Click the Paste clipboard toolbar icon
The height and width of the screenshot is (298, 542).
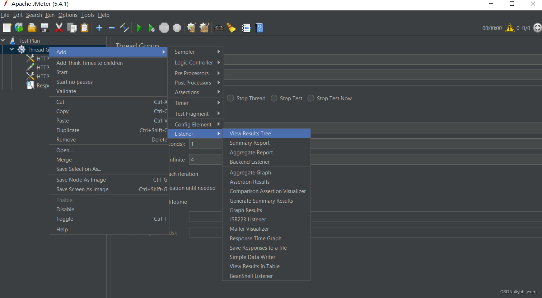pyautogui.click(x=84, y=28)
